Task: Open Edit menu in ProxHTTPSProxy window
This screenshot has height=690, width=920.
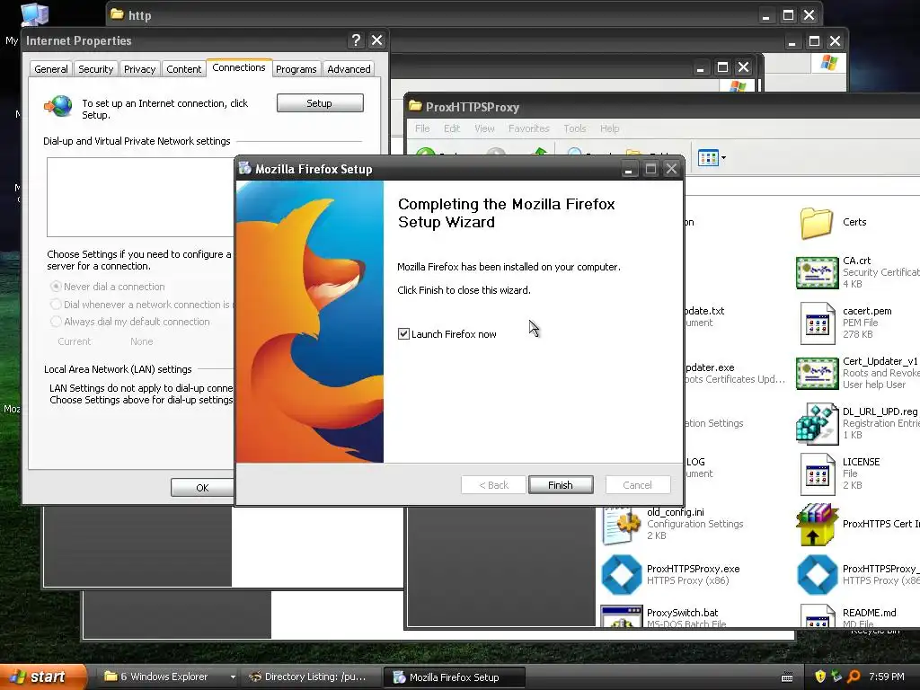Action: tap(452, 128)
